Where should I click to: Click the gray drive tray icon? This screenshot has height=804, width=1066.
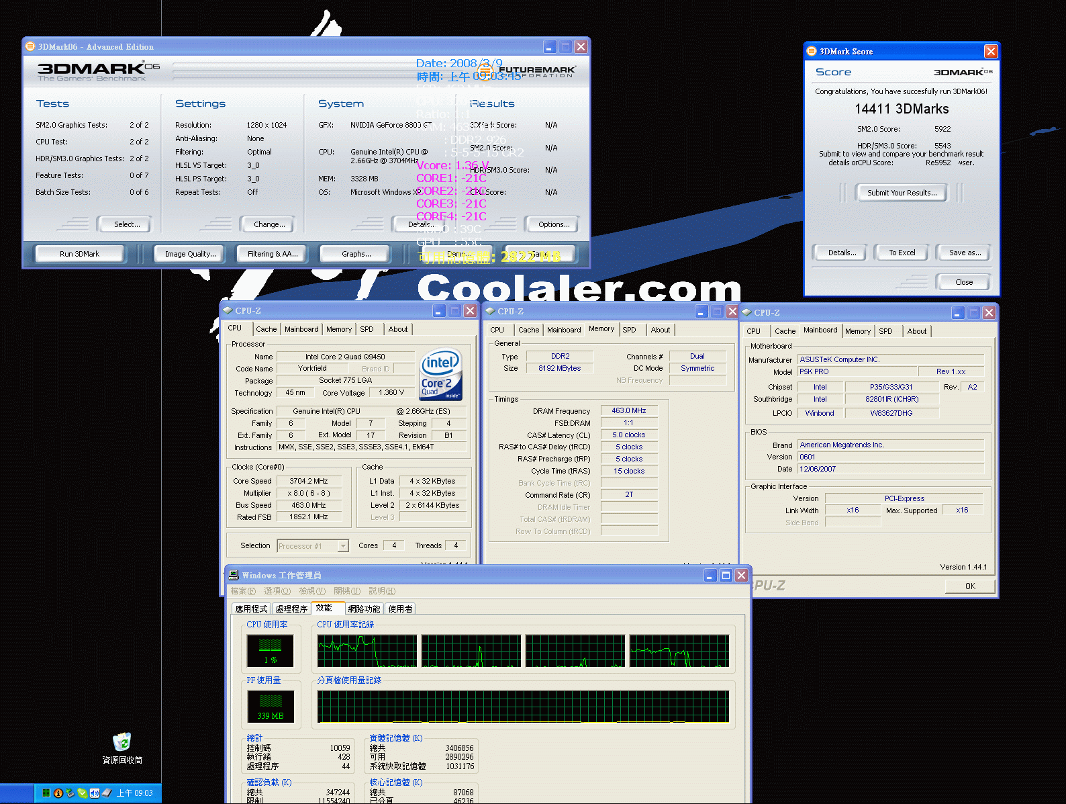[106, 793]
